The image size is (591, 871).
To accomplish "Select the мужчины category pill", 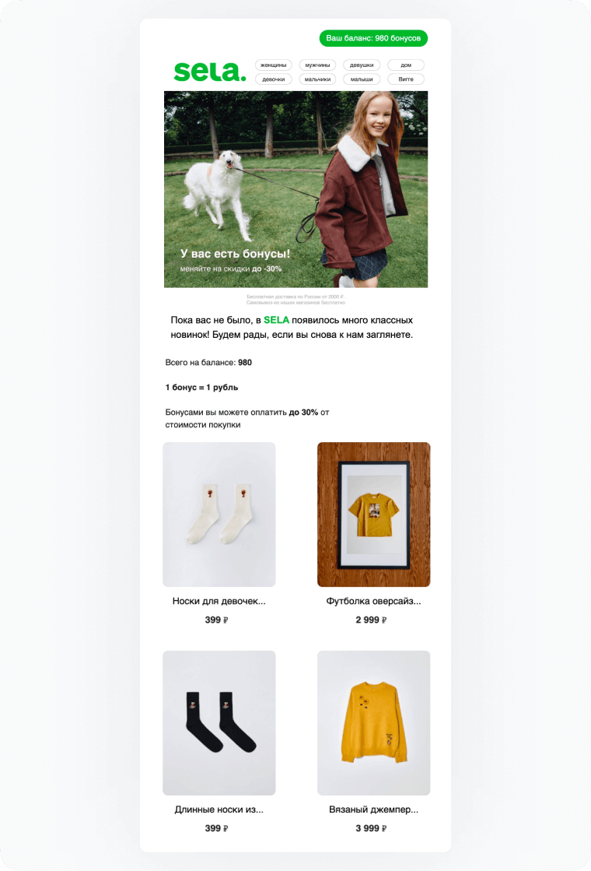I will click(317, 65).
